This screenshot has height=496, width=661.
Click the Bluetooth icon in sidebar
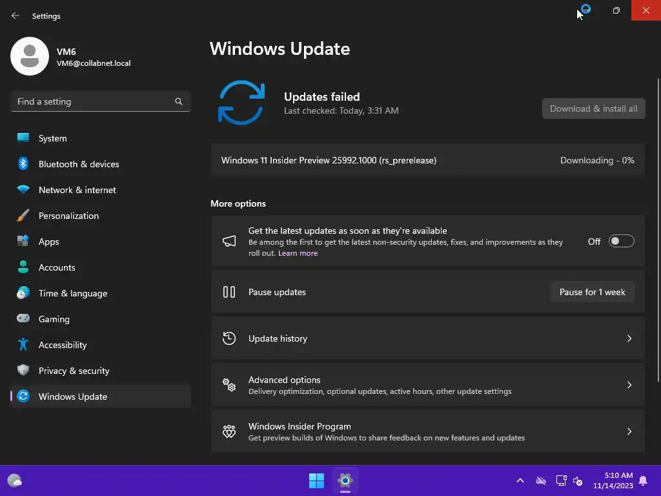23,163
